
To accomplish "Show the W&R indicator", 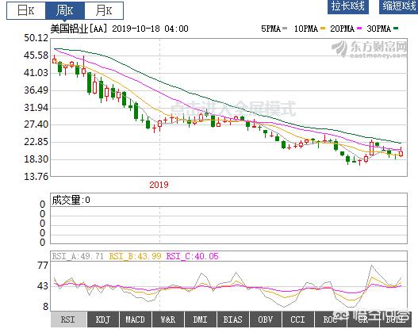I will click(x=168, y=319).
